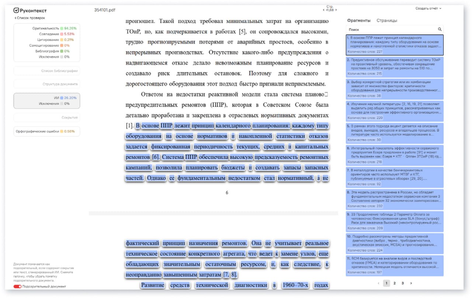Click the blue ИИ color square
The height and width of the screenshot is (298, 472).
[x=62, y=98]
